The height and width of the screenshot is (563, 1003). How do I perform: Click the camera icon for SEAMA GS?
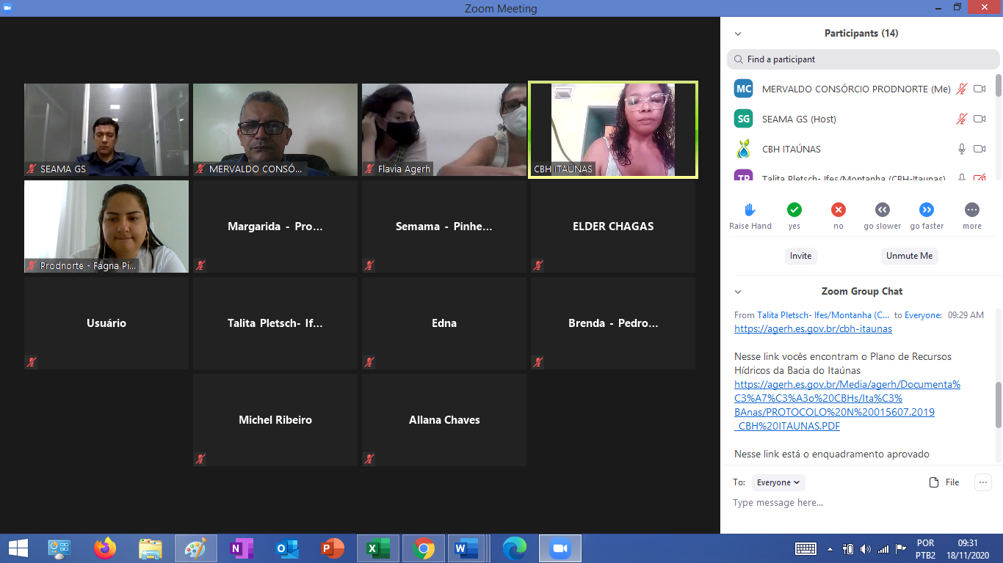click(x=980, y=119)
